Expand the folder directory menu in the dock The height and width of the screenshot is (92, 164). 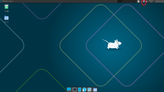tap(95, 89)
